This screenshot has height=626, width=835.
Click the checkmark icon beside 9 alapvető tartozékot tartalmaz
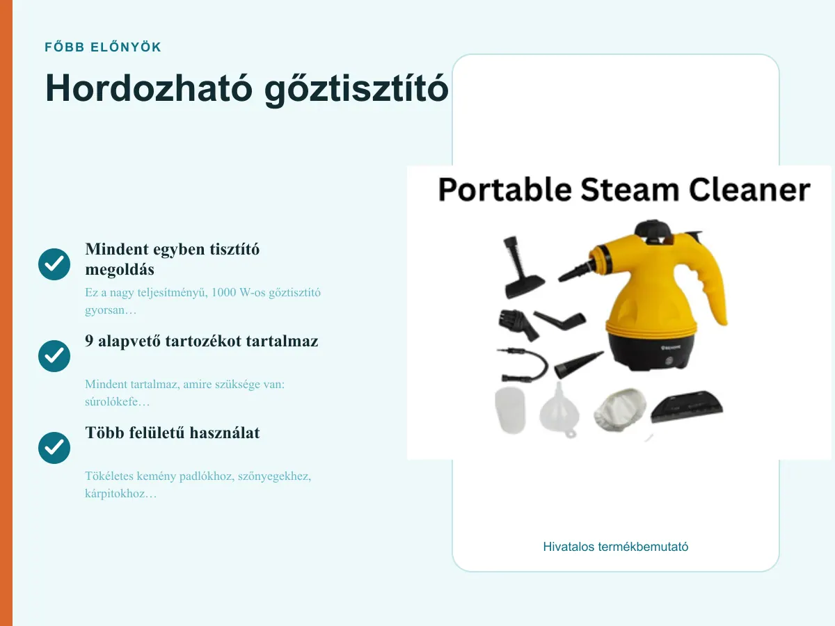click(x=54, y=356)
